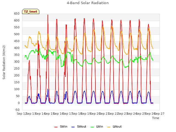Click the orange LWout legend color marker
This screenshot has width=176, height=132.
pyautogui.click(x=109, y=127)
